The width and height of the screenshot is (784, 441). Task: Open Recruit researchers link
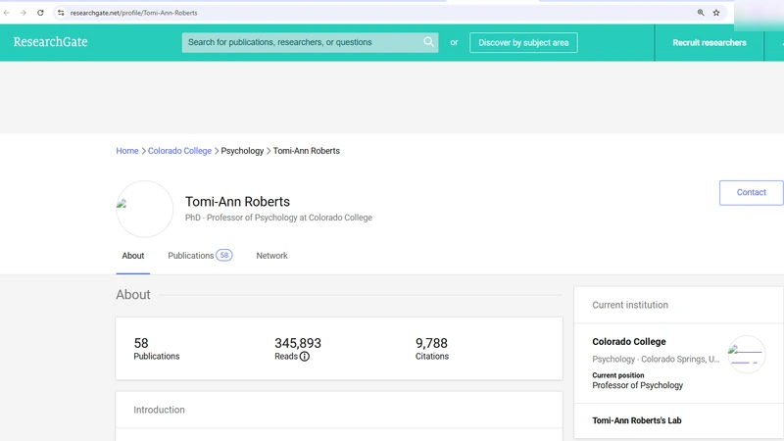(709, 42)
